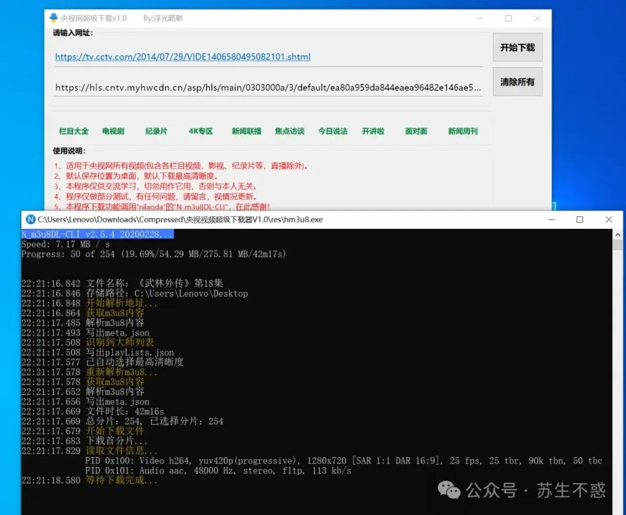Open the tv.cctv.com video URL link
Image resolution: width=626 pixels, height=515 pixels.
click(183, 57)
